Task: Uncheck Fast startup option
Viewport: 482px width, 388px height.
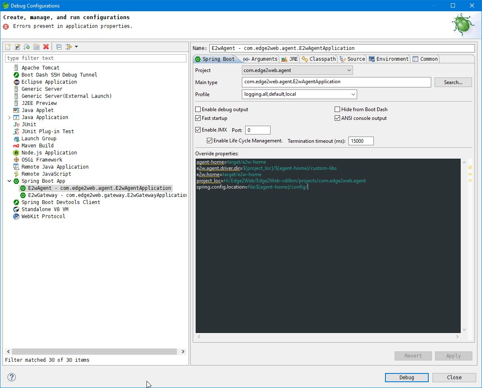Action: pos(198,118)
